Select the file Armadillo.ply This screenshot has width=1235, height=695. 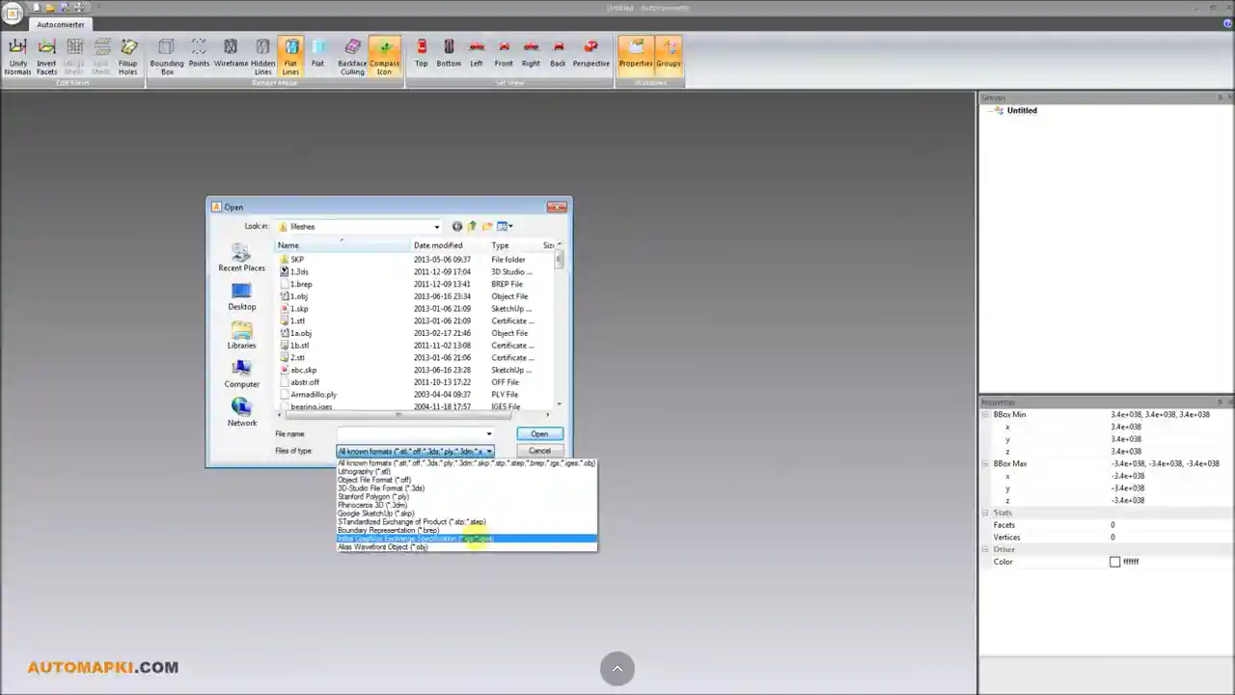point(312,394)
